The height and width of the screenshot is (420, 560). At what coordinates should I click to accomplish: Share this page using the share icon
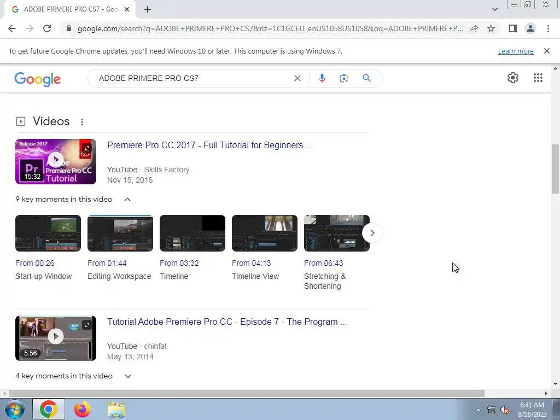(474, 28)
